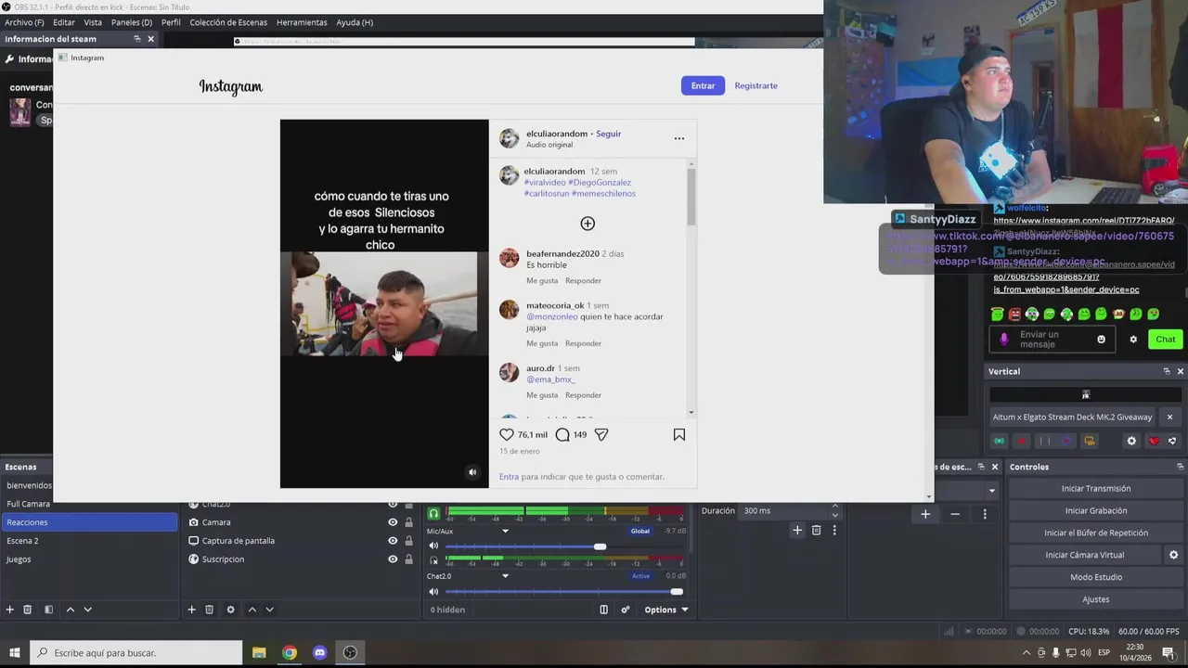This screenshot has width=1188, height=668.
Task: Open source properties gear icon
Action: click(230, 610)
